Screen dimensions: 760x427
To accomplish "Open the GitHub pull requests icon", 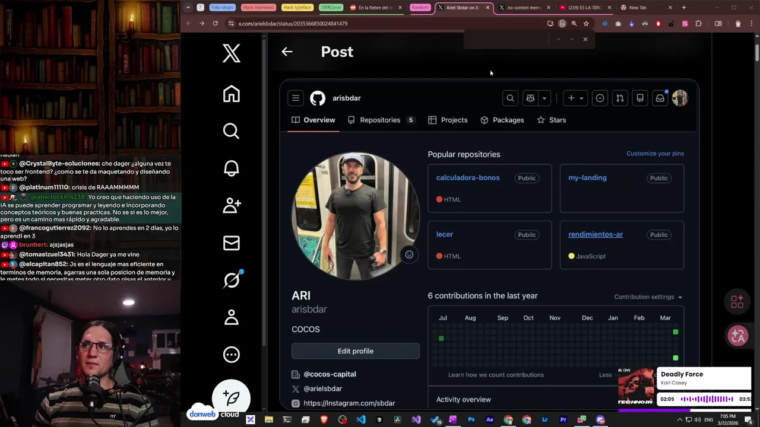I will [620, 98].
